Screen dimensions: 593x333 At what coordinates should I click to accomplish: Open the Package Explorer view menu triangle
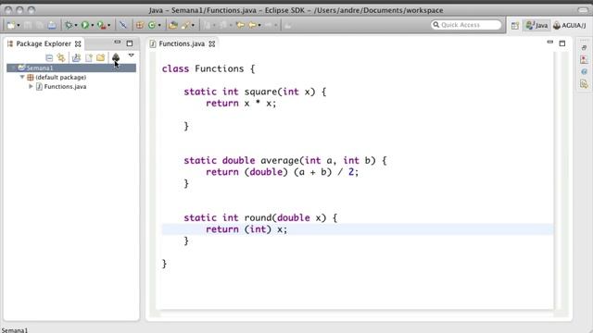tap(132, 55)
